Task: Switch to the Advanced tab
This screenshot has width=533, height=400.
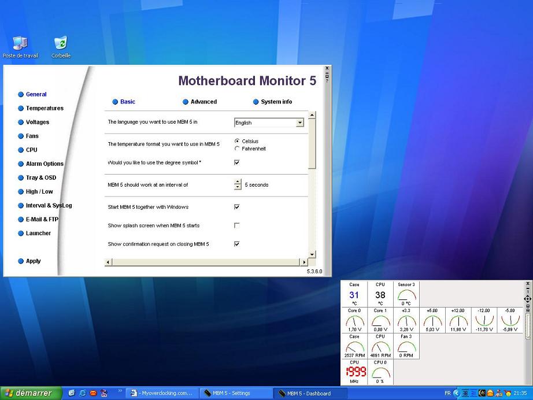Action: coord(200,102)
